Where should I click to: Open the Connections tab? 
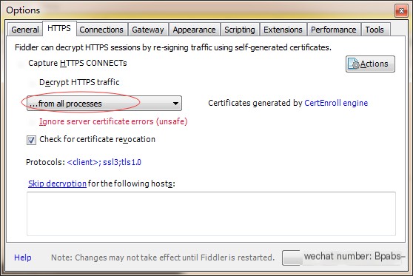point(101,30)
